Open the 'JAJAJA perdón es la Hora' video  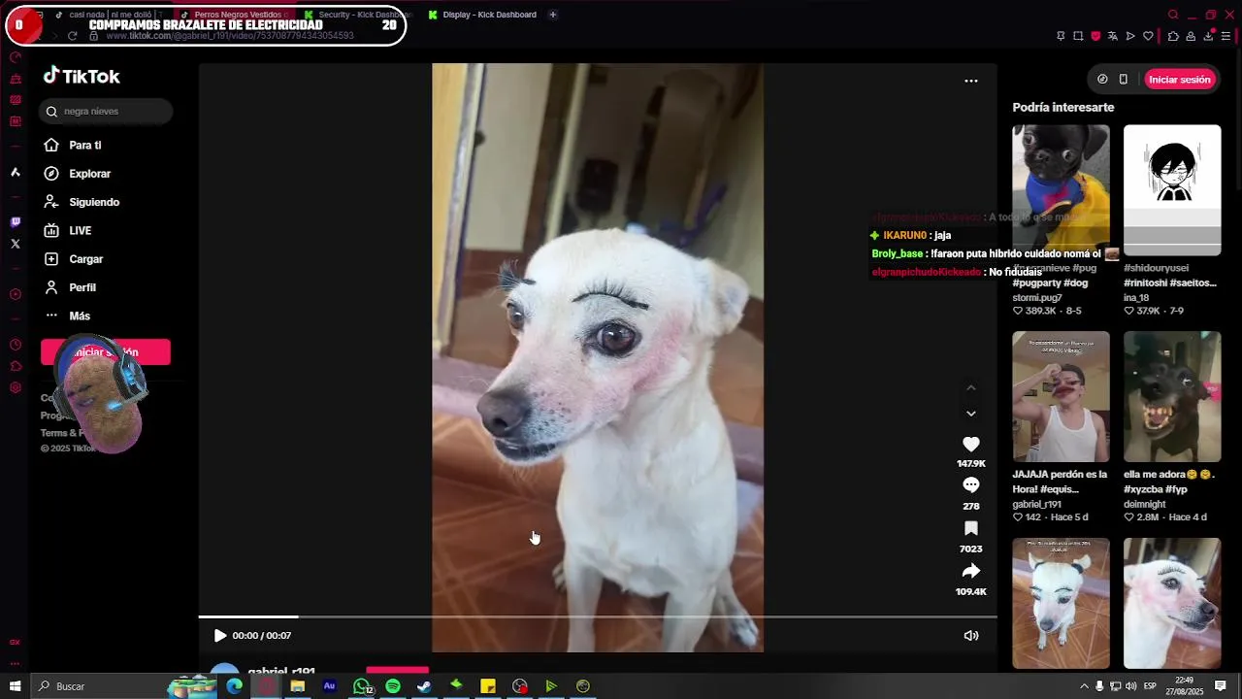click(x=1061, y=397)
